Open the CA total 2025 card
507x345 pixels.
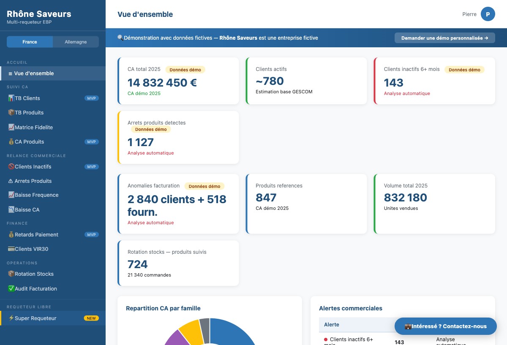tap(178, 81)
